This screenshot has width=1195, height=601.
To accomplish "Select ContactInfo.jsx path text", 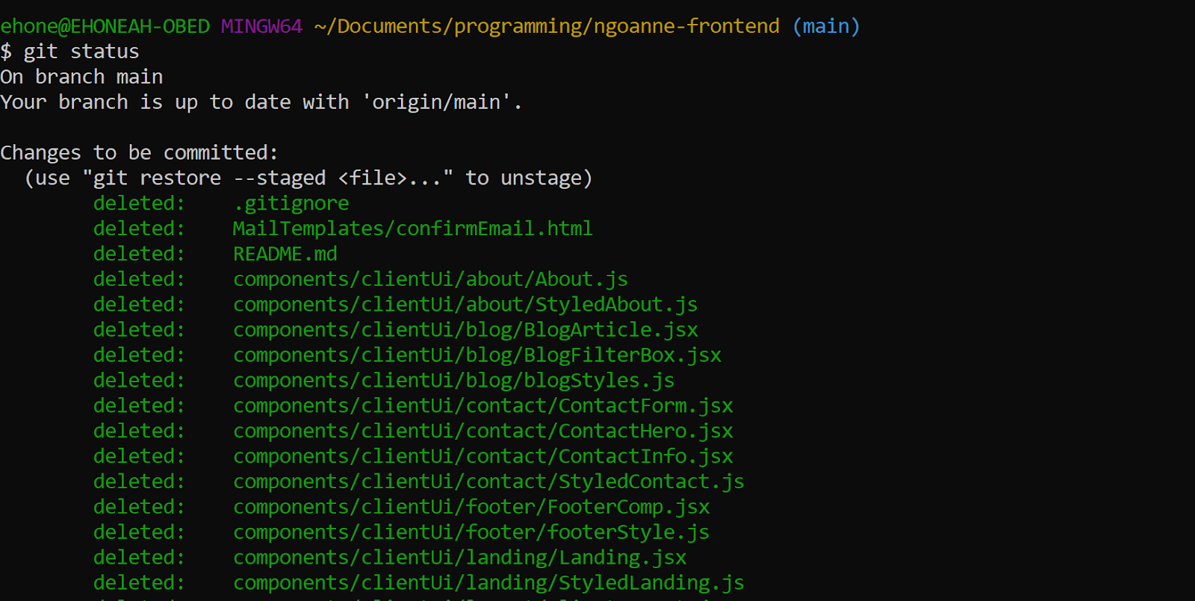I will tap(483, 456).
